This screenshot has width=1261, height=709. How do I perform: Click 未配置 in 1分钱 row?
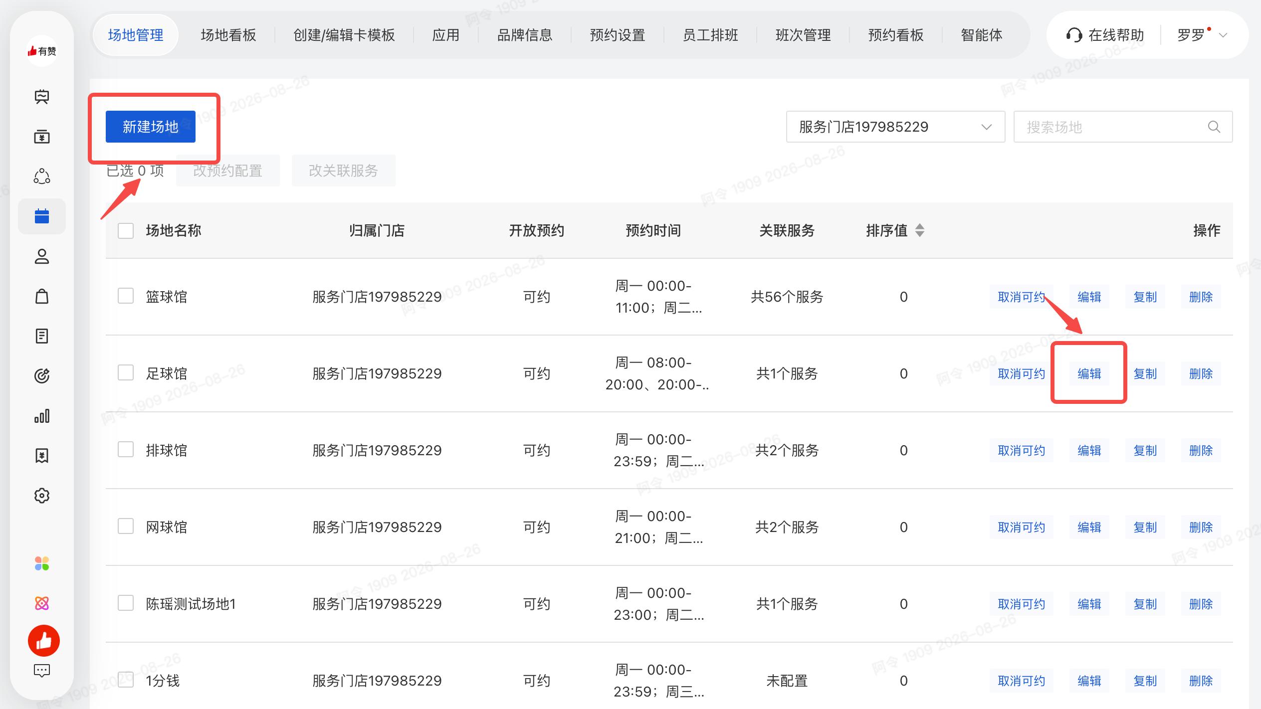pyautogui.click(x=787, y=681)
